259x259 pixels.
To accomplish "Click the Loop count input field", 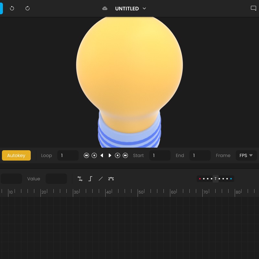I will click(x=68, y=155).
